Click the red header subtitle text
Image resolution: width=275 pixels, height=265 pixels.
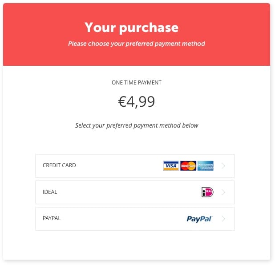(137, 44)
